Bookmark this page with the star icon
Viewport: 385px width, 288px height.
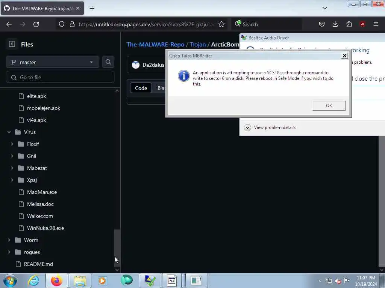[221, 24]
